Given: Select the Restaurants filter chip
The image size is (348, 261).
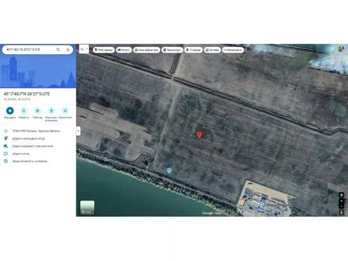Looking at the screenshot, I should [104, 50].
